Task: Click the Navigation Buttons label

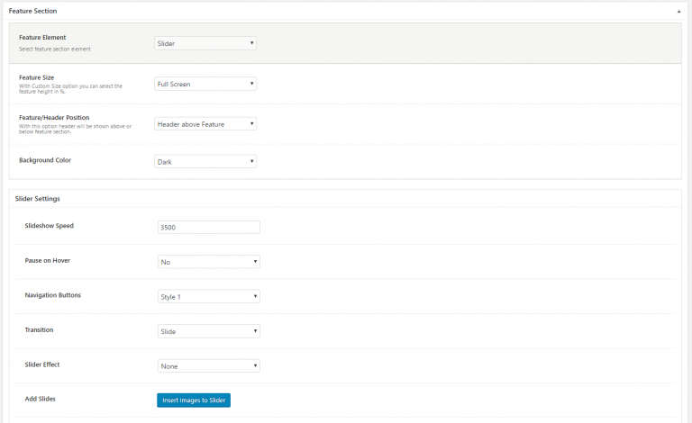Action: (52, 294)
